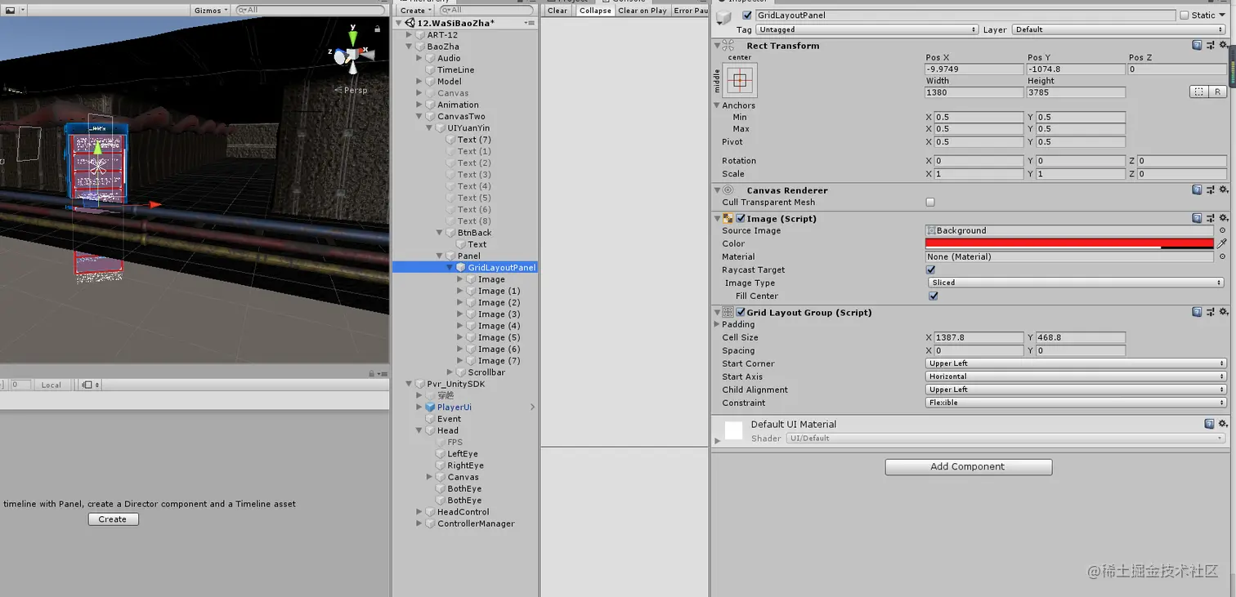1236x597 pixels.
Task: Click the Cell Size Y field
Action: (1081, 337)
